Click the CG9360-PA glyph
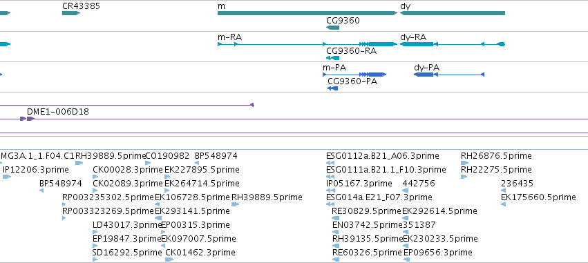 pos(332,88)
